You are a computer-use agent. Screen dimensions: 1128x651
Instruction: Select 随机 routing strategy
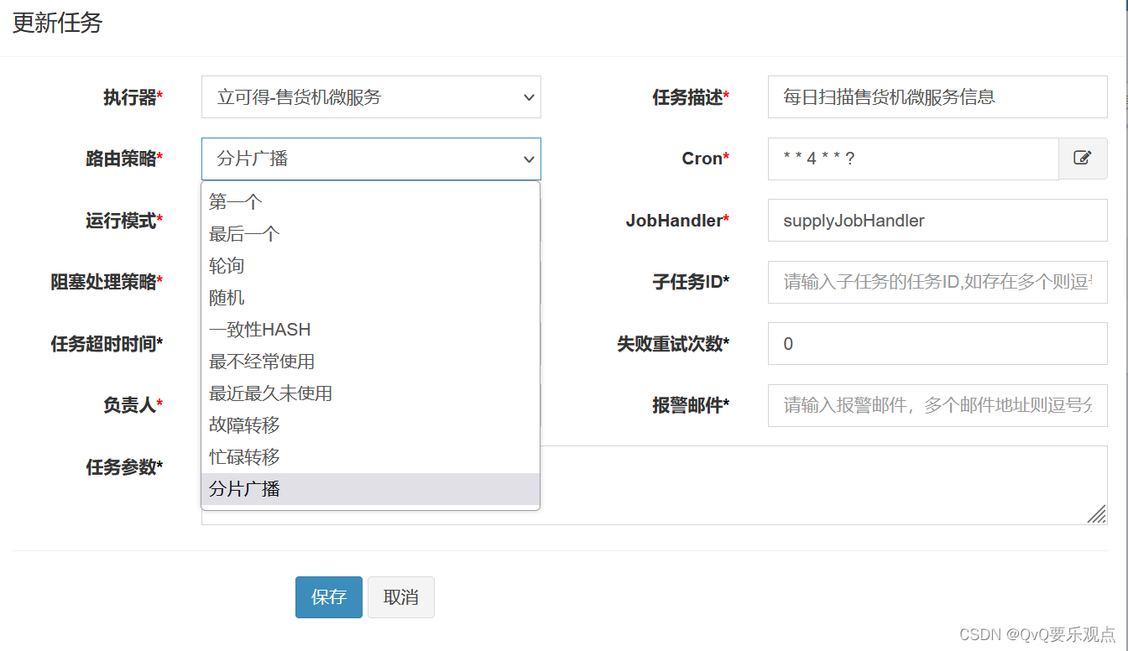(x=370, y=298)
